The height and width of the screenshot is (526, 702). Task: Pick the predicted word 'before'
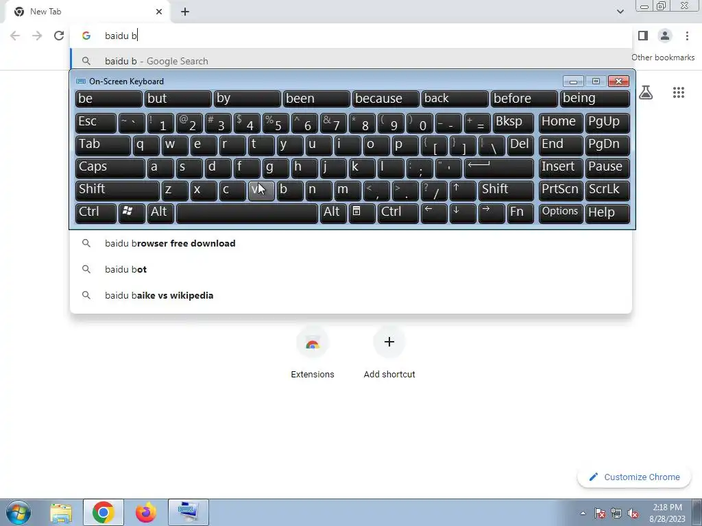pyautogui.click(x=524, y=99)
